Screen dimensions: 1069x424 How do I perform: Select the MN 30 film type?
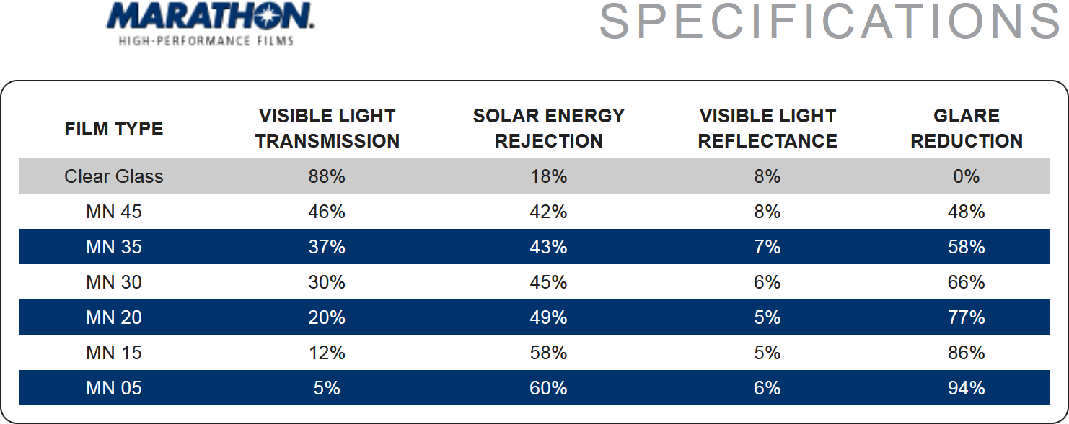(x=114, y=282)
